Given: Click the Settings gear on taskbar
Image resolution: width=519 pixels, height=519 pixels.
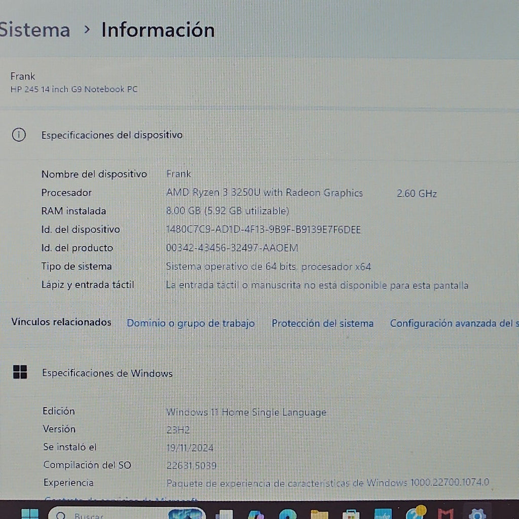Looking at the screenshot, I should pyautogui.click(x=477, y=514).
